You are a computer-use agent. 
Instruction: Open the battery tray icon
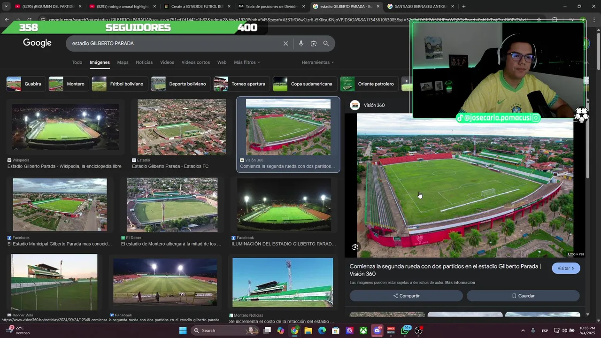(x=571, y=330)
